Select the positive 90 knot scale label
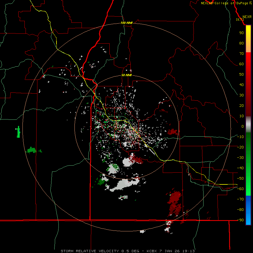Screen dimensions: 253x253 click(241, 33)
